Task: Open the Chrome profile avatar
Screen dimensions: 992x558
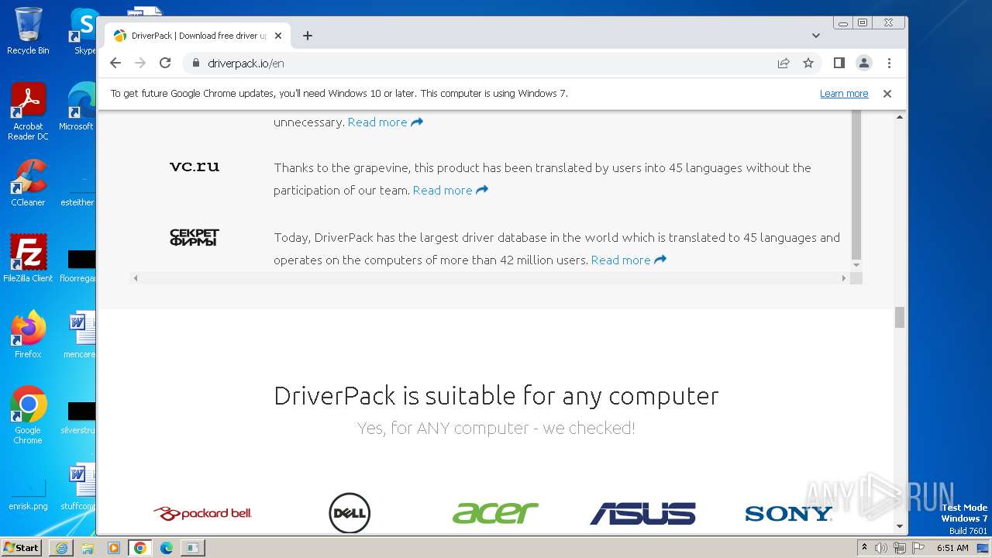Action: pos(864,63)
